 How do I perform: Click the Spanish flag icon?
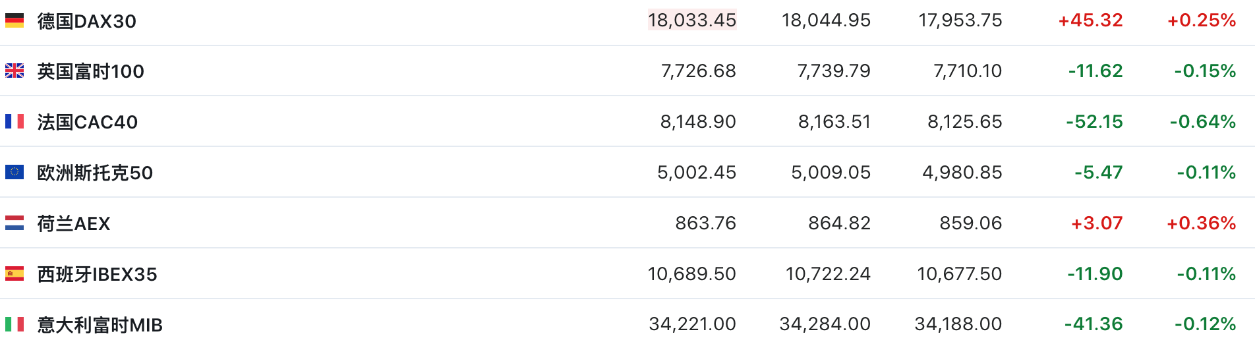(15, 274)
